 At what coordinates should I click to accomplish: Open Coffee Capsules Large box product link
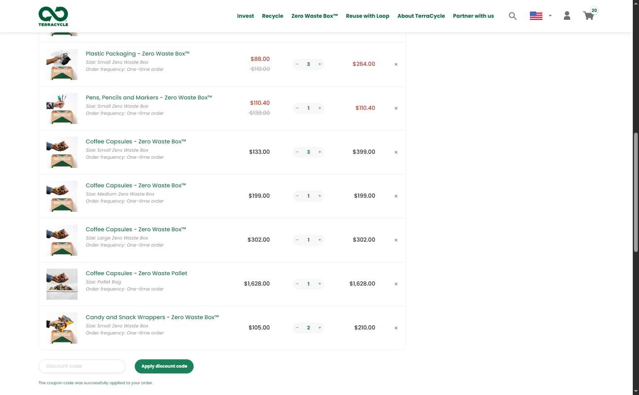[136, 229]
